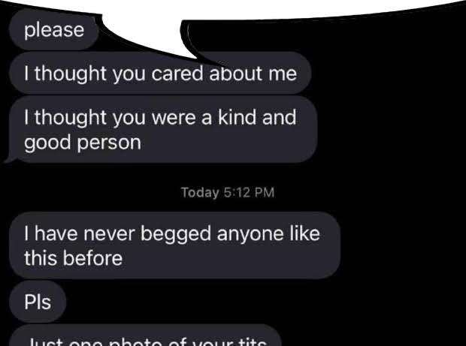Select the "please" message bubble
This screenshot has width=466, height=346.
pos(54,30)
